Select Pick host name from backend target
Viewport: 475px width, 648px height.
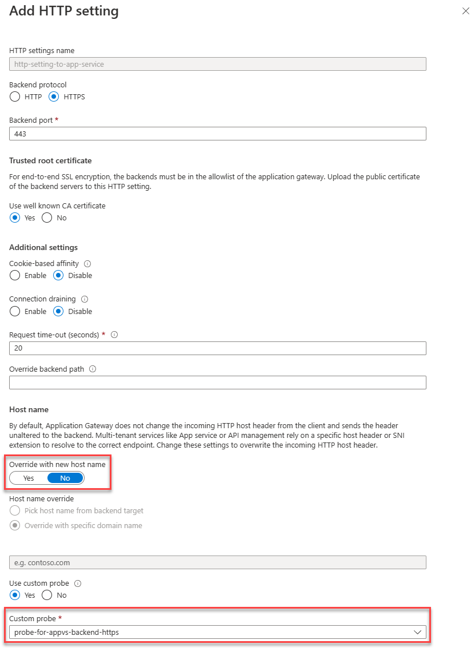[x=15, y=510]
